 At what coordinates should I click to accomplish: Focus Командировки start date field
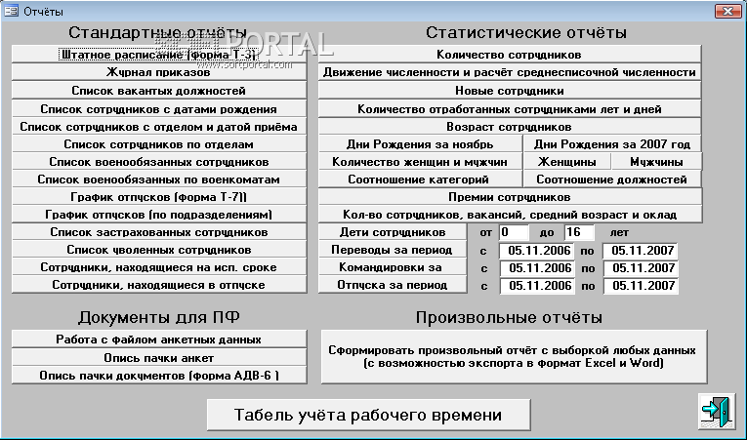537,268
